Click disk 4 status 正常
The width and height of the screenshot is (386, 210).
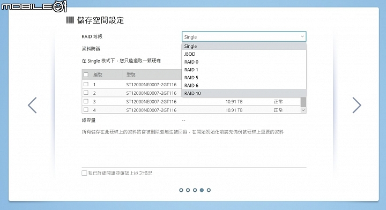(278, 110)
